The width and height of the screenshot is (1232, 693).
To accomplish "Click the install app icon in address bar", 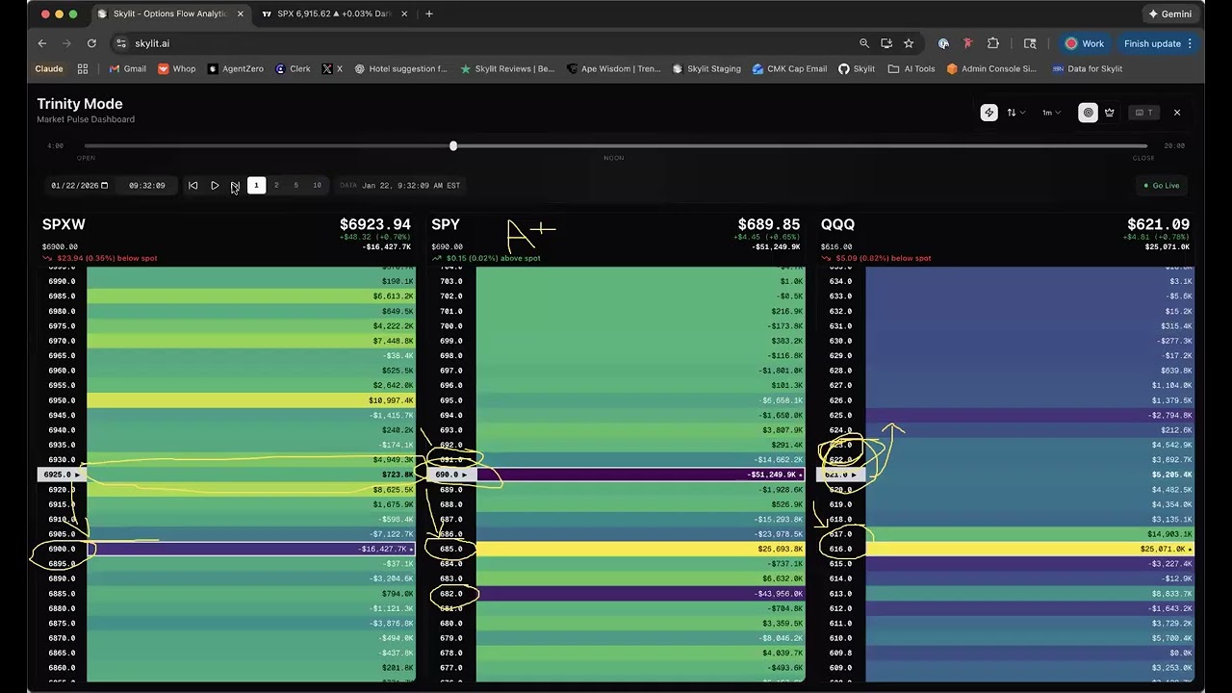I will [x=886, y=43].
